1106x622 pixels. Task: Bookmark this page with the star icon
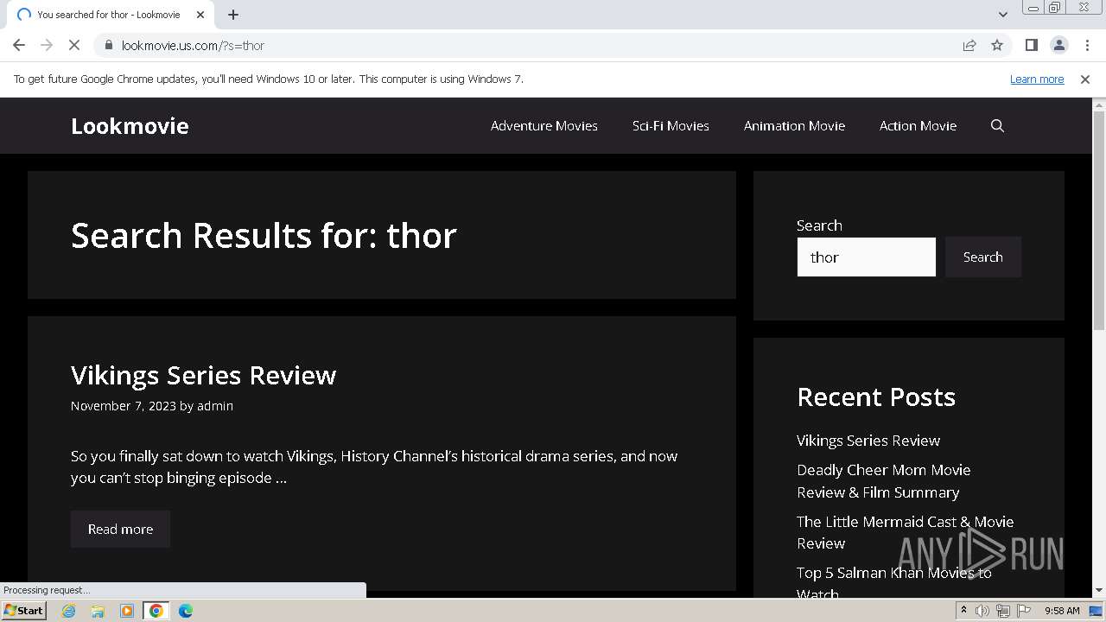tap(997, 45)
